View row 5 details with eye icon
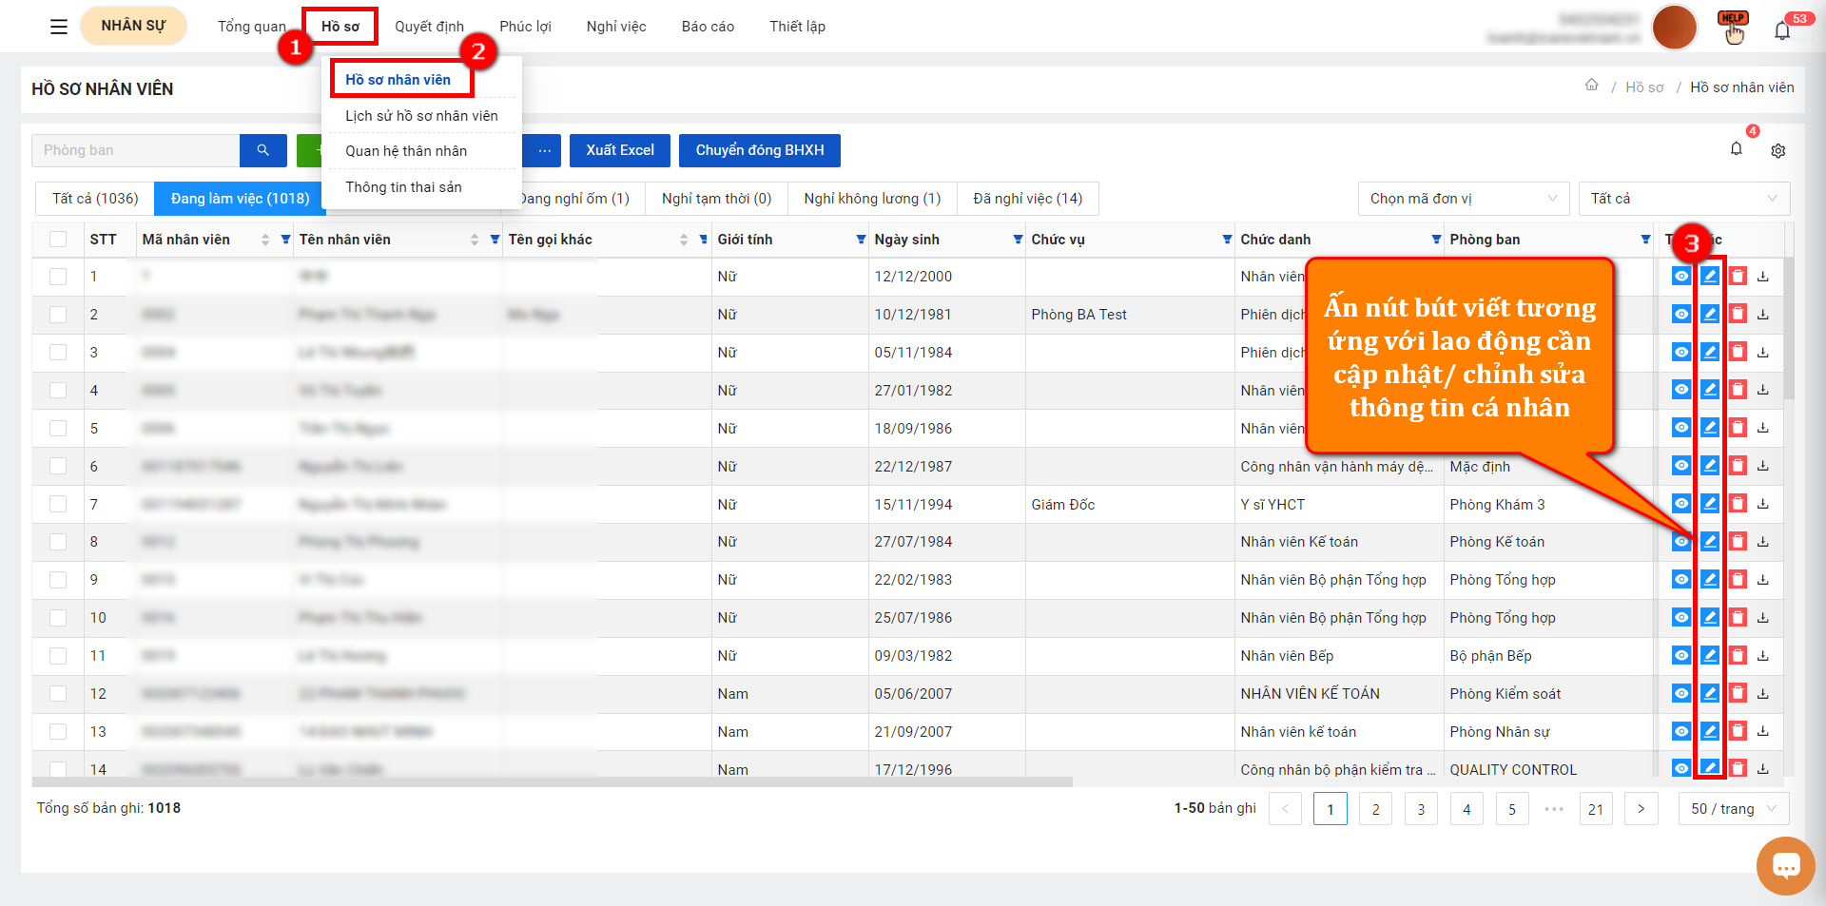1826x906 pixels. [x=1681, y=428]
